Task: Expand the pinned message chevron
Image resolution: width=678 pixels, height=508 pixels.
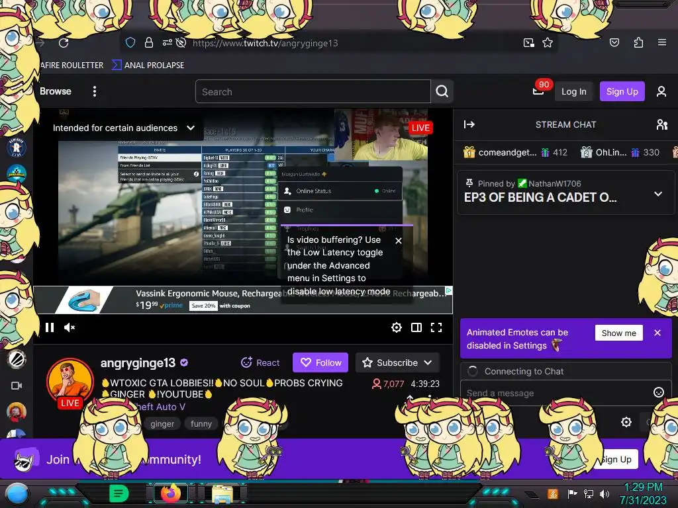Action: click(x=657, y=194)
